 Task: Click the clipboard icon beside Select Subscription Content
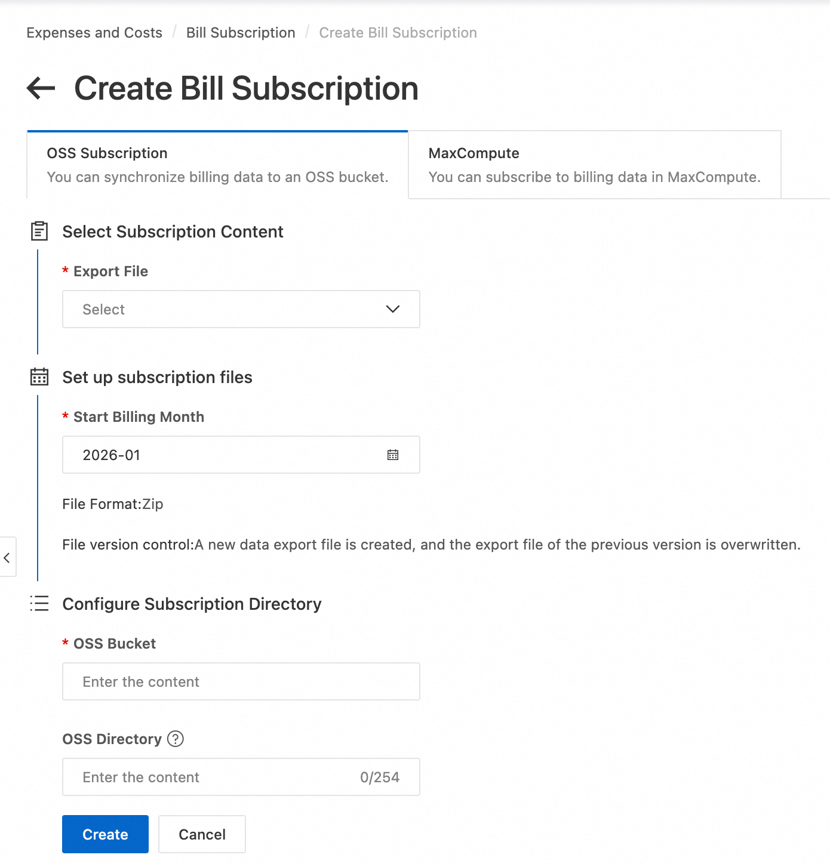(39, 232)
